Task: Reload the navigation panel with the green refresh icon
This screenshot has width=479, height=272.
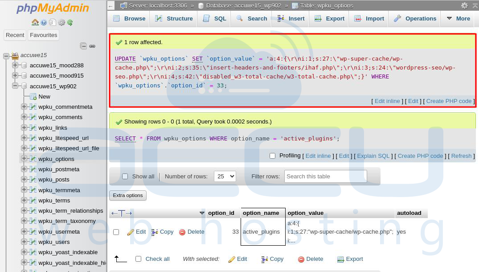Action: [70, 22]
